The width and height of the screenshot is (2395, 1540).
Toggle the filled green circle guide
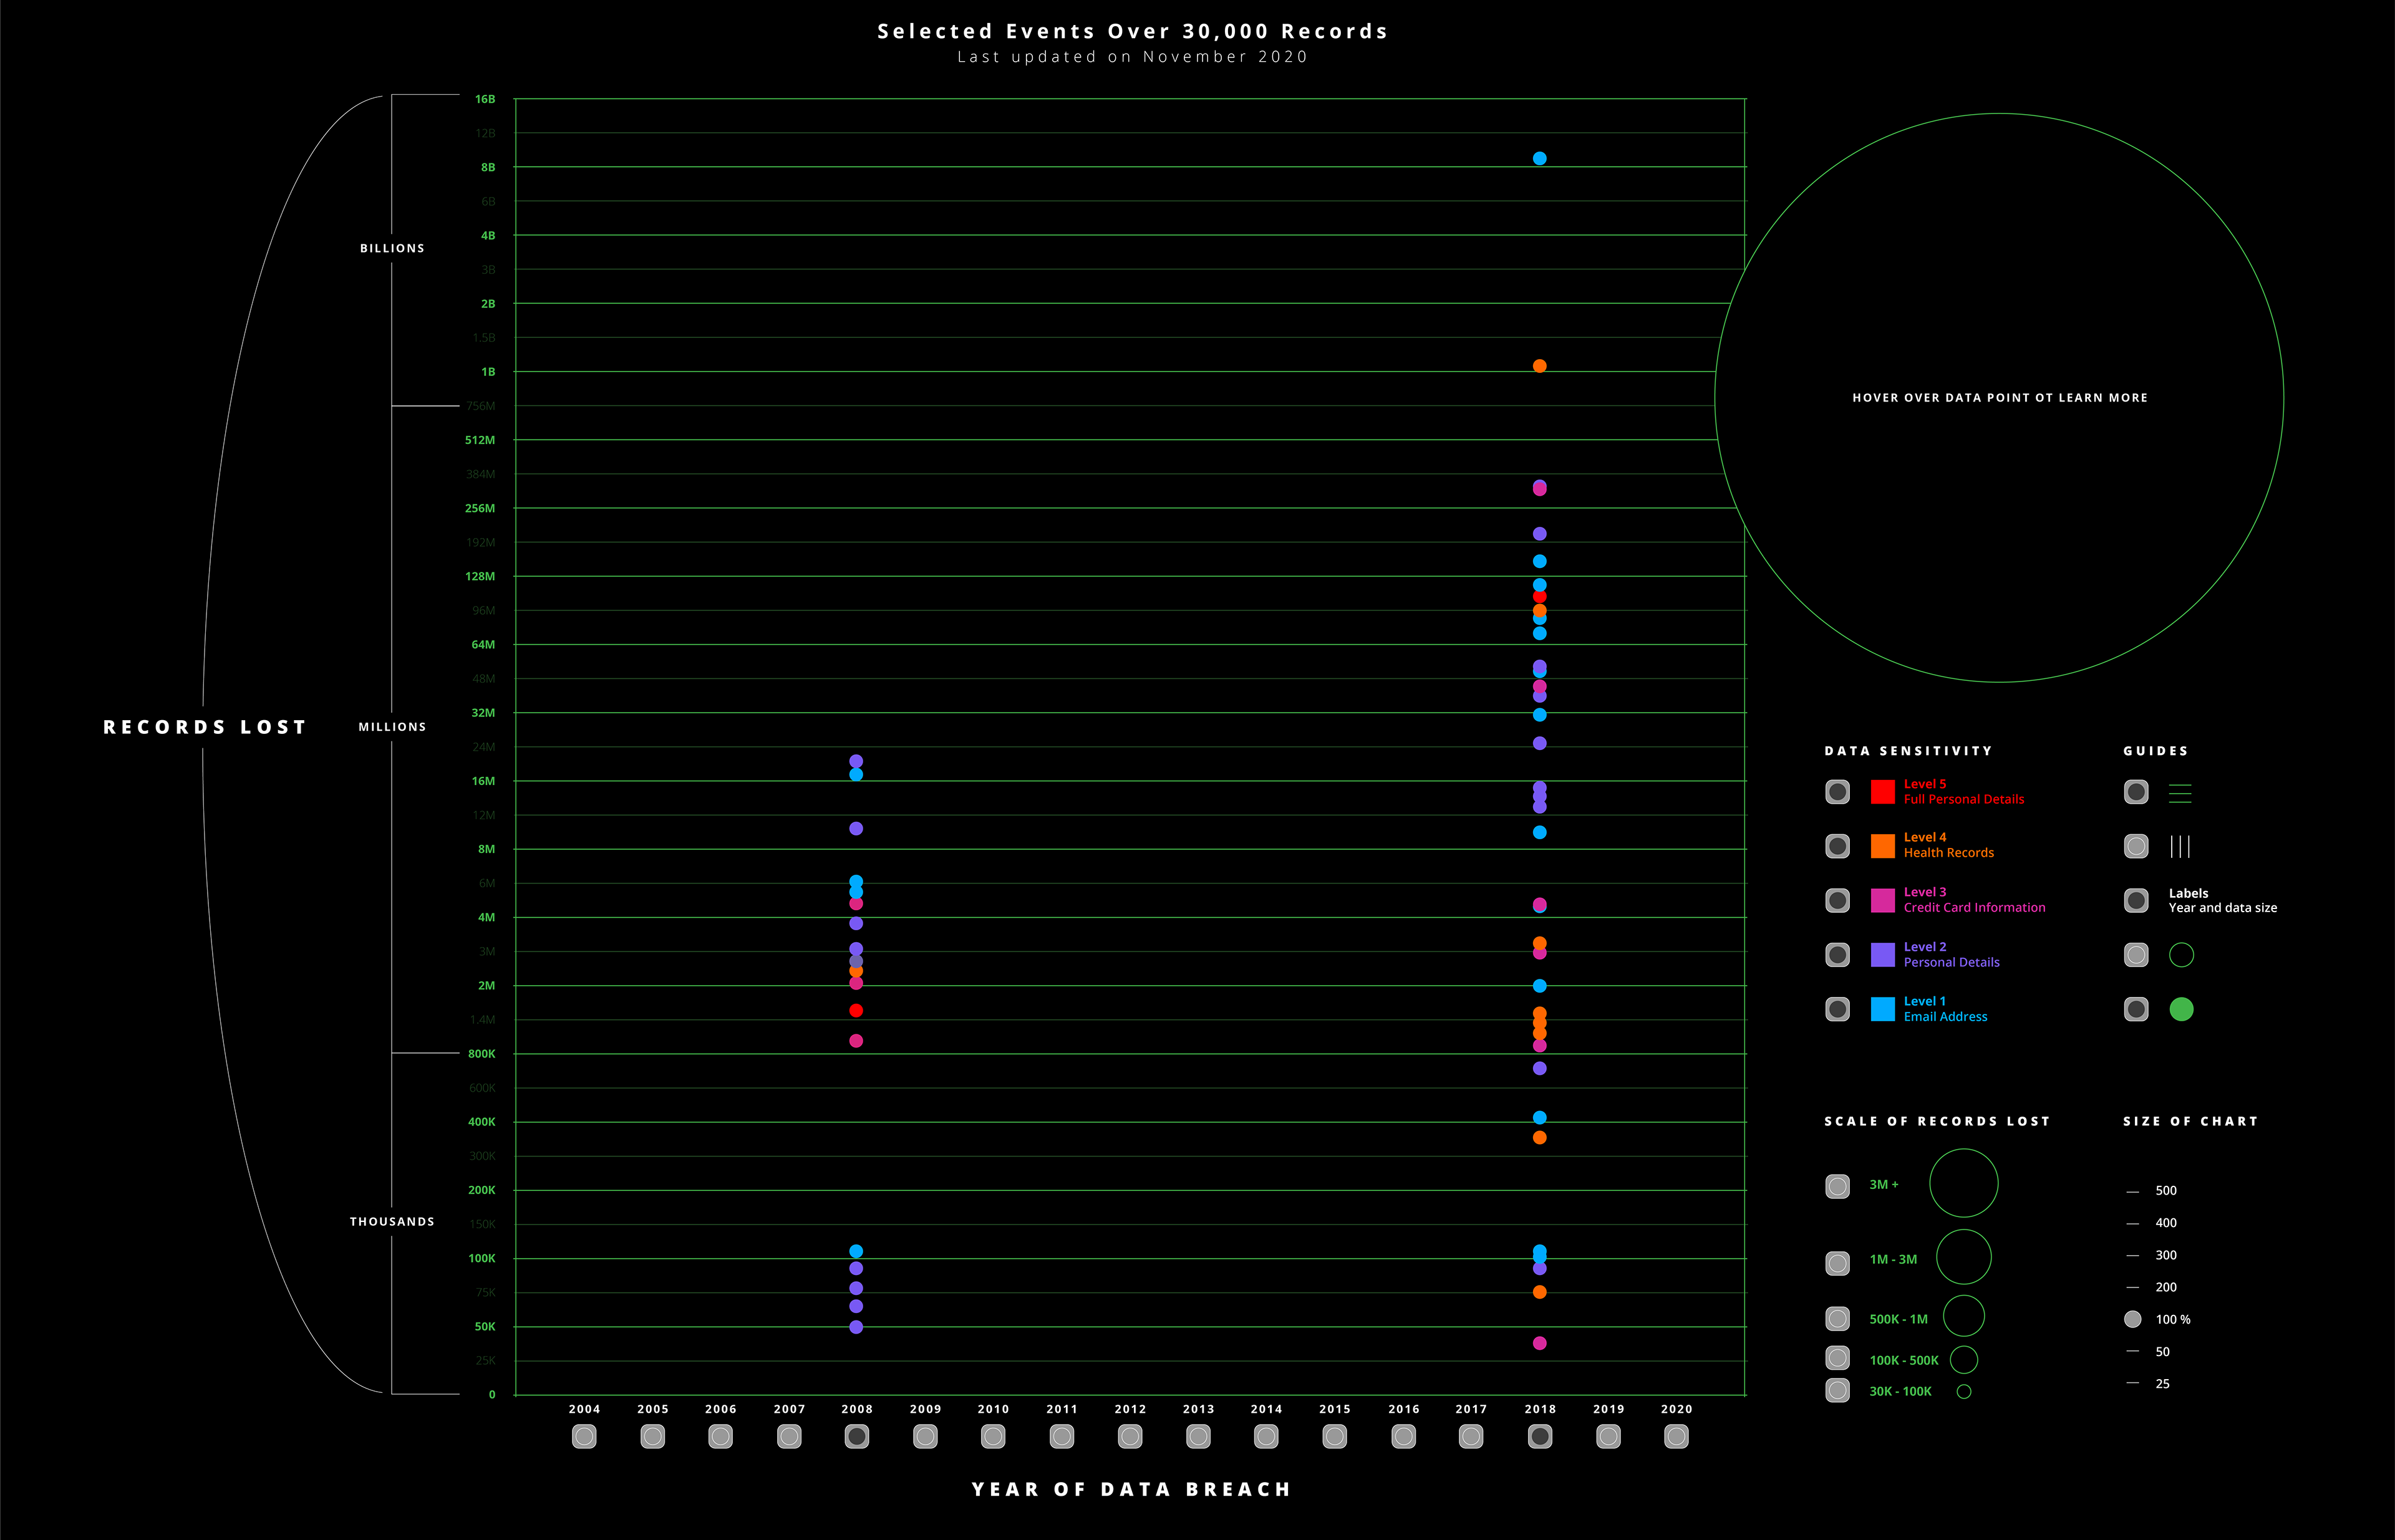tap(2136, 1009)
